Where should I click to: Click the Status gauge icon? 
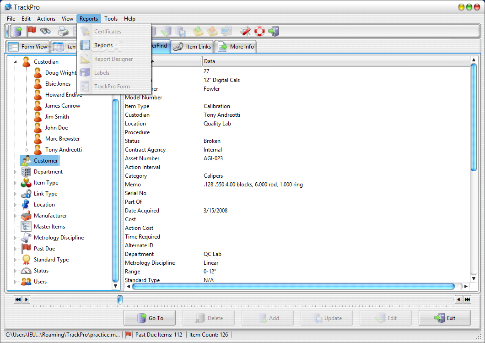(26, 271)
